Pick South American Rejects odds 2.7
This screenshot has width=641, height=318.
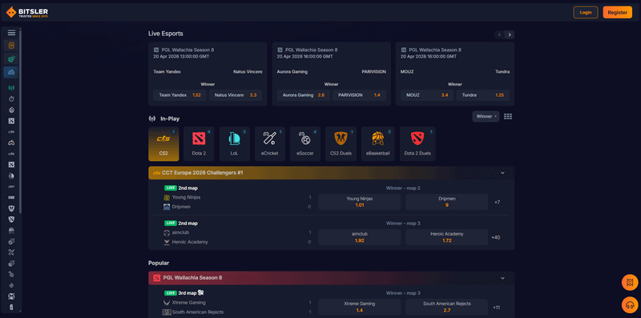pyautogui.click(x=447, y=308)
